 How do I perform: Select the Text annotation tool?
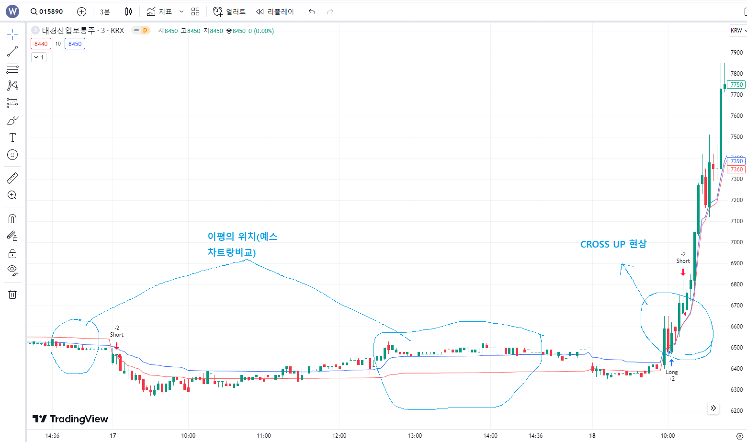click(x=12, y=138)
